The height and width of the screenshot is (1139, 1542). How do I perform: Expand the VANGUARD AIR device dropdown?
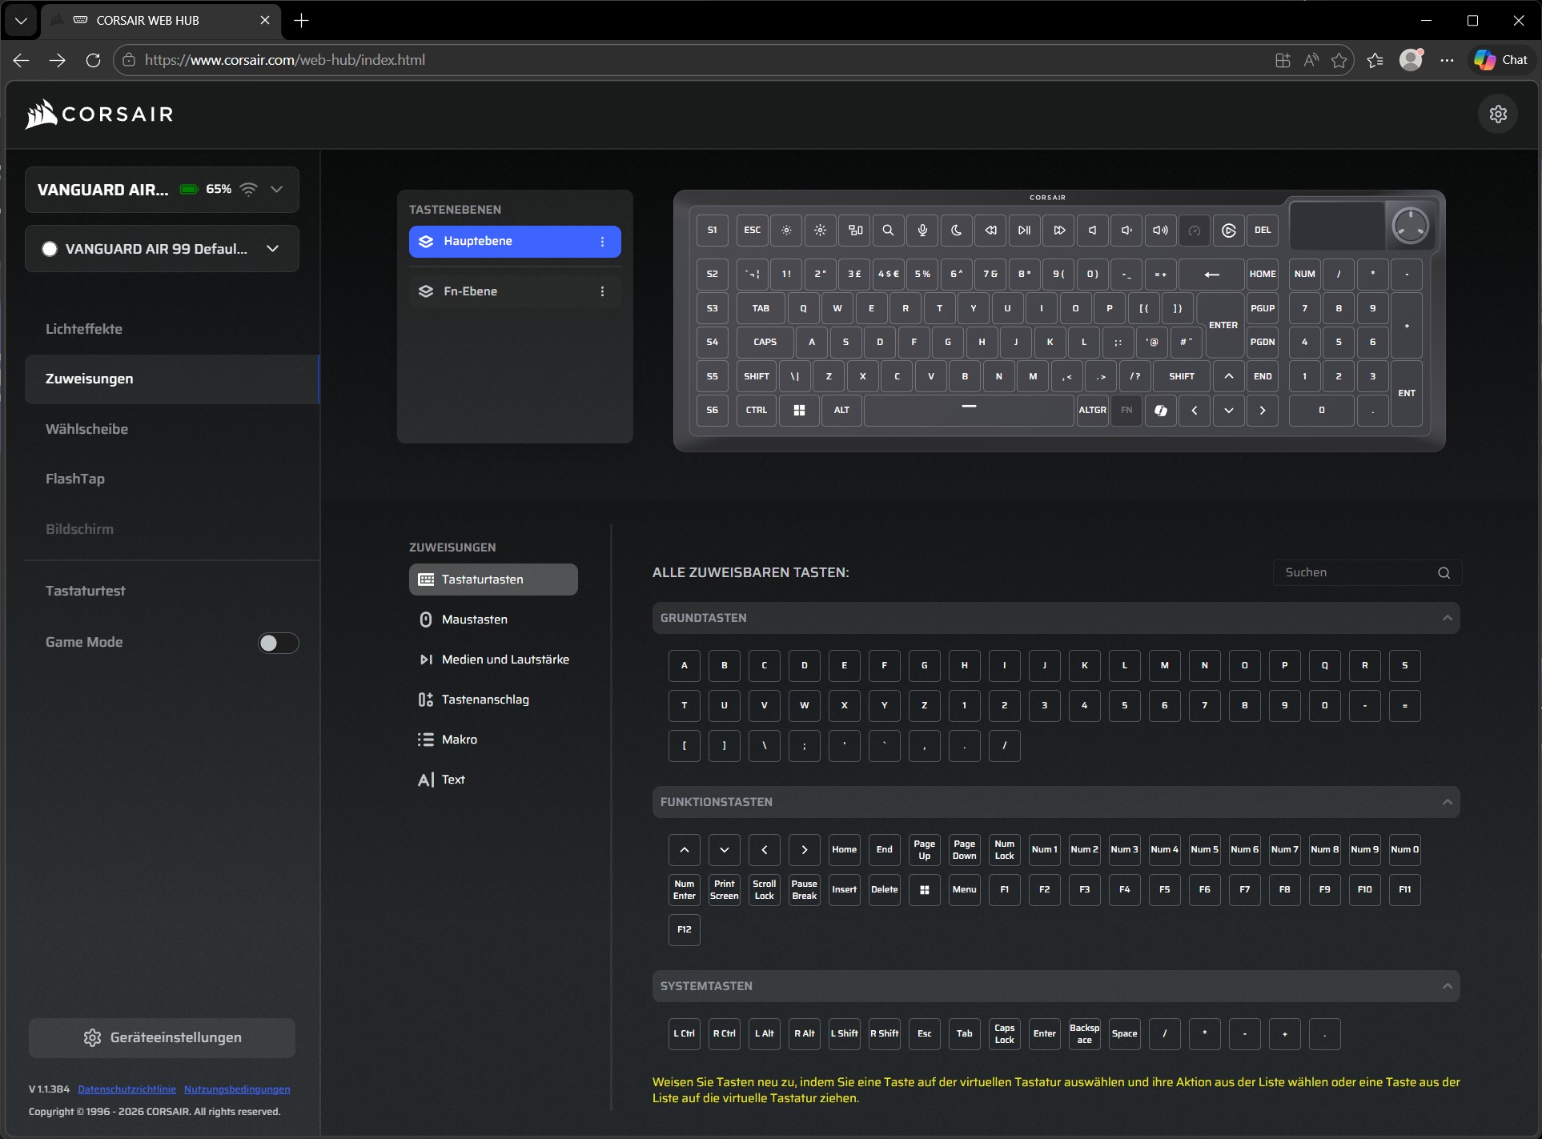276,190
